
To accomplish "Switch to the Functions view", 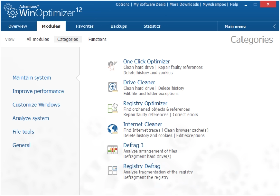I will tap(97, 39).
